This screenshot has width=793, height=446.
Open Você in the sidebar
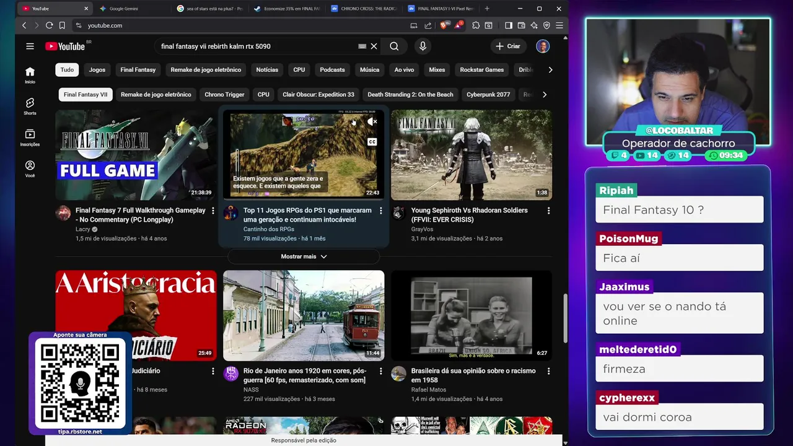point(30,169)
